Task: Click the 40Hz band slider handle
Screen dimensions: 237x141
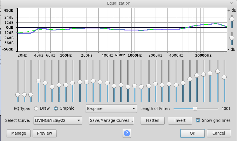Action: [38, 81]
